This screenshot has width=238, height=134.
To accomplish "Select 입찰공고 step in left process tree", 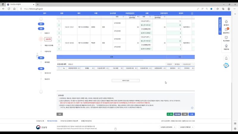I will point(47,33).
